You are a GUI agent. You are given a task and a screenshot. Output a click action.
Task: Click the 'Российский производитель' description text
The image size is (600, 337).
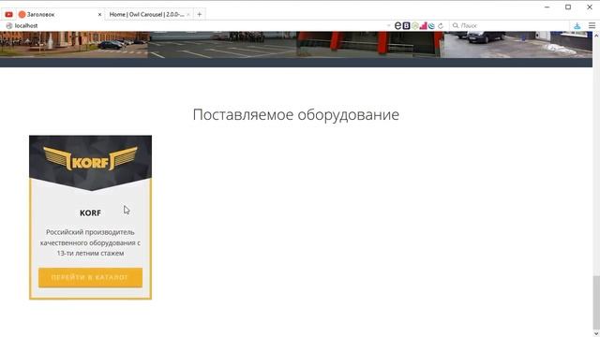90,242
